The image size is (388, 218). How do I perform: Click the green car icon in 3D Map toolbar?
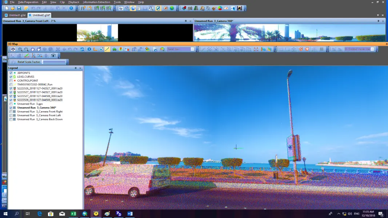pyautogui.click(x=115, y=49)
